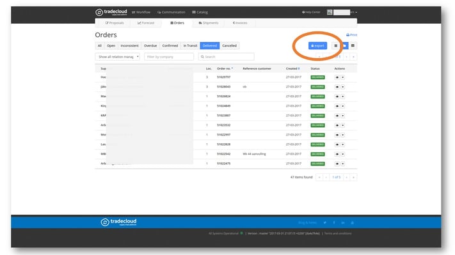The width and height of the screenshot is (455, 255).
Task: Expand actions dropdown for order 51023532
Action: 343,125
